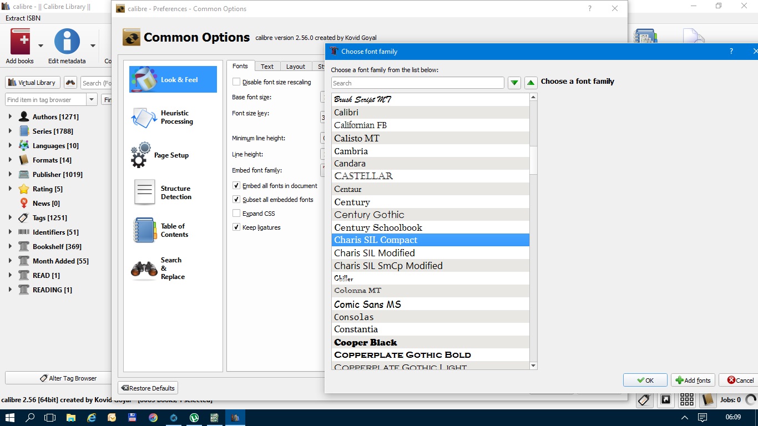Click the book details icon in status bar
The height and width of the screenshot is (426, 758).
tap(708, 399)
